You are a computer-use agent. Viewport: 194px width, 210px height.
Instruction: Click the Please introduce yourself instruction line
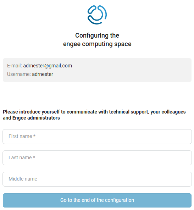pos(94,112)
